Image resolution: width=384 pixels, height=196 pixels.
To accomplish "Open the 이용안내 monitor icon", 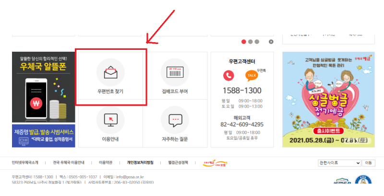I will [x=110, y=120].
